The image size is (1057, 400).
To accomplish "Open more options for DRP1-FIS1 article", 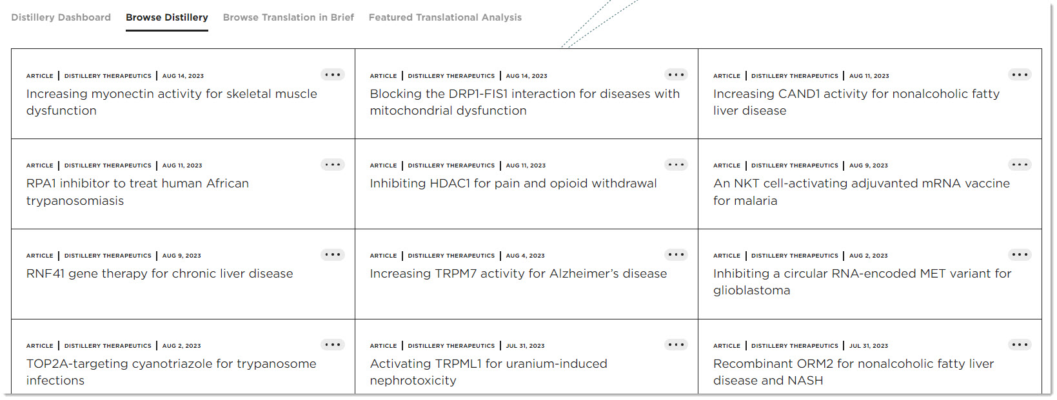I will (x=676, y=75).
